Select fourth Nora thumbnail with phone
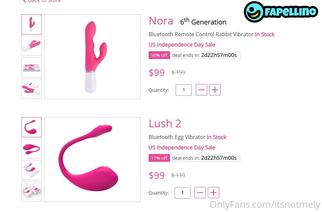Screen dimensions: 322x212 [32, 89]
